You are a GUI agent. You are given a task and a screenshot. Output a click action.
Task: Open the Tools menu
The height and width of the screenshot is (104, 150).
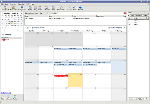click(x=27, y=4)
